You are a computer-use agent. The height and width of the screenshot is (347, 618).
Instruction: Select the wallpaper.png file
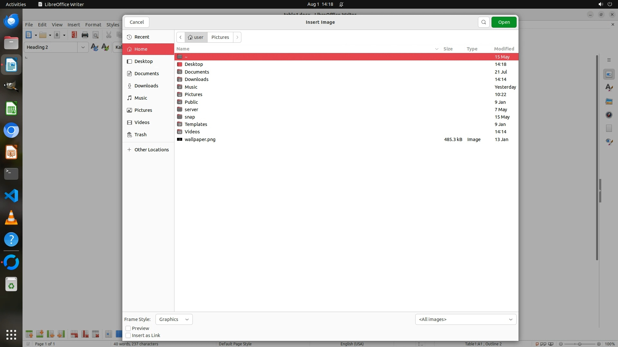click(200, 139)
